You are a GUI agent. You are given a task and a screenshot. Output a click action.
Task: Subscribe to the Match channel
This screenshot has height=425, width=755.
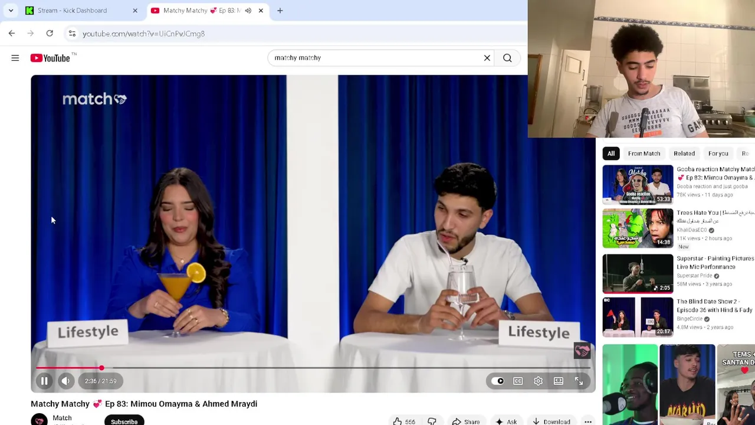click(x=124, y=420)
